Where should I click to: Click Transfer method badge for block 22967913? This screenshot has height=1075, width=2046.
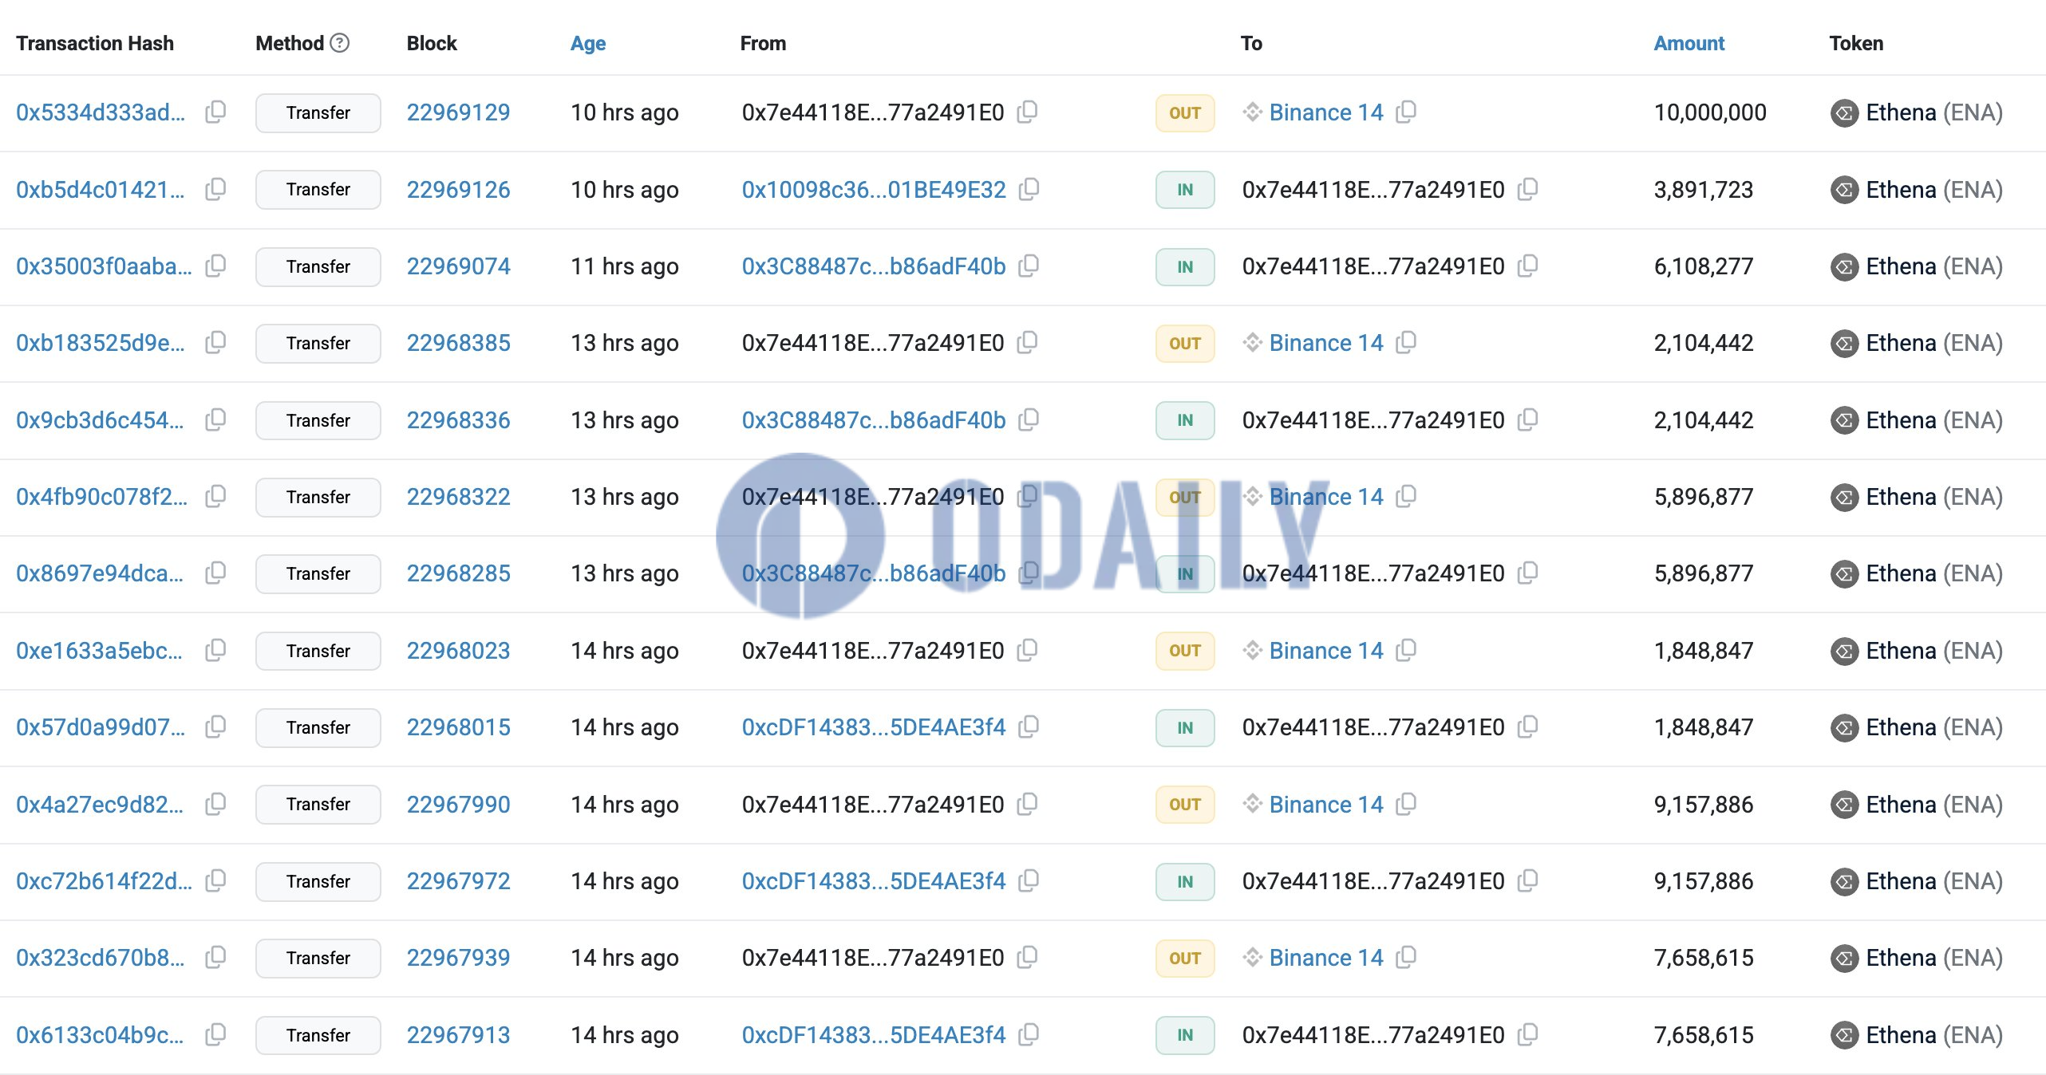(x=318, y=1035)
